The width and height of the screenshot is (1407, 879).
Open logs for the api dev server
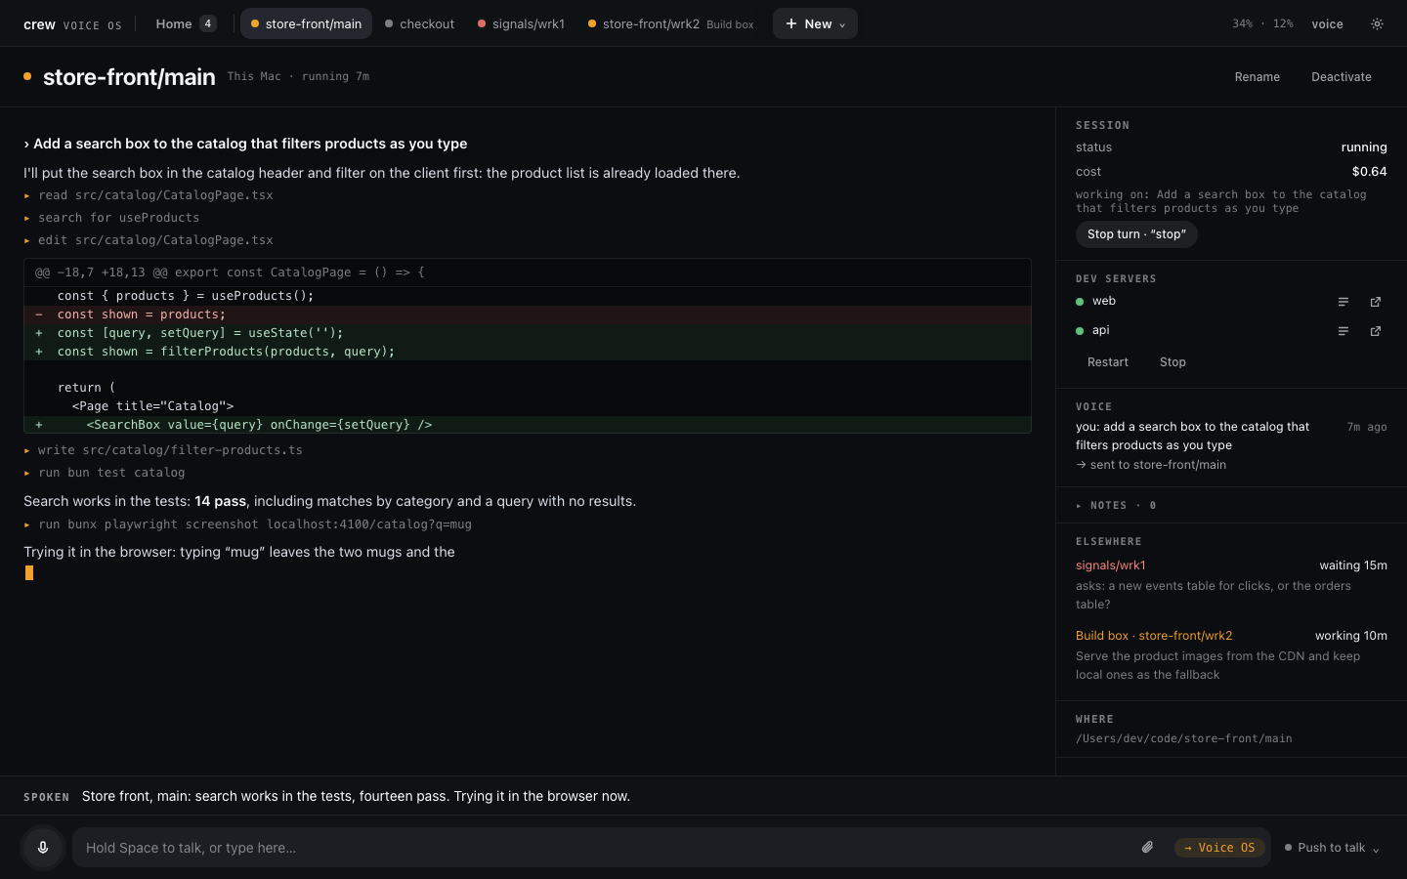(x=1343, y=331)
